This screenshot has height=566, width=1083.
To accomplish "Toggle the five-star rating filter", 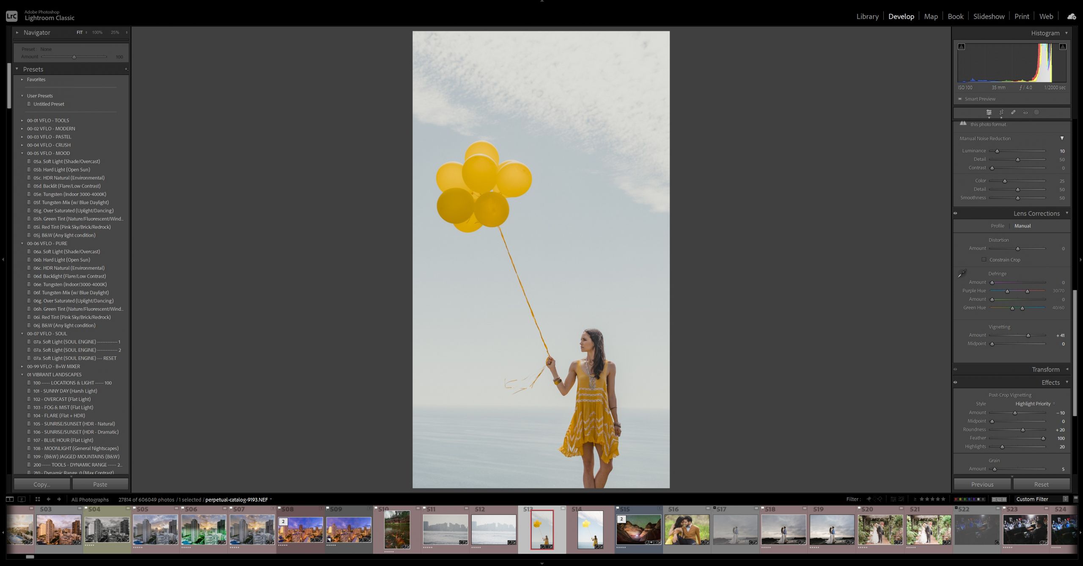I will tap(943, 499).
